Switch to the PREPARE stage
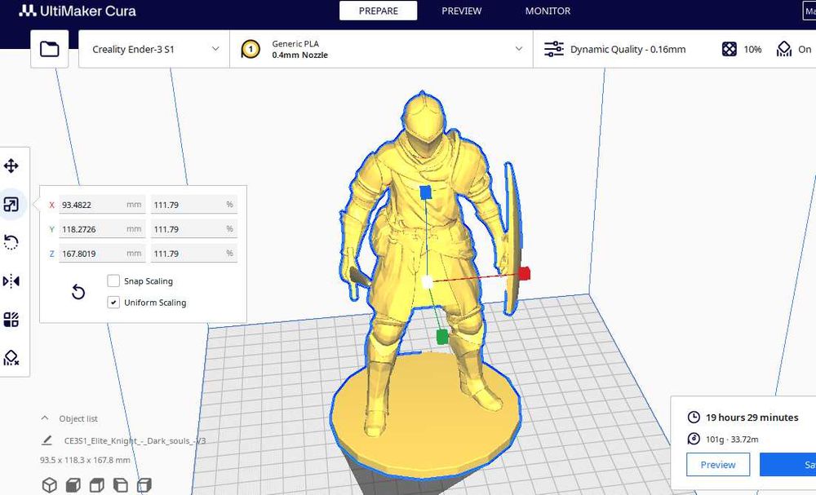The image size is (816, 495). (379, 11)
